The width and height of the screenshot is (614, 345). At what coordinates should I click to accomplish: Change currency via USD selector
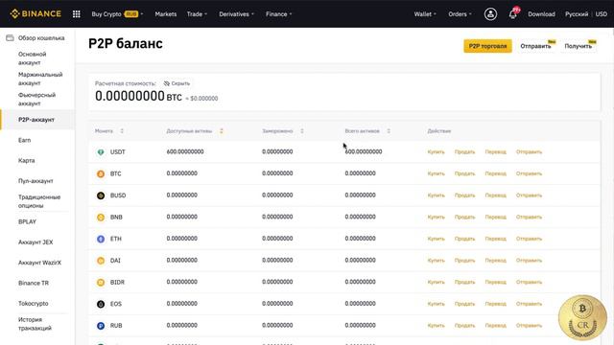point(602,14)
